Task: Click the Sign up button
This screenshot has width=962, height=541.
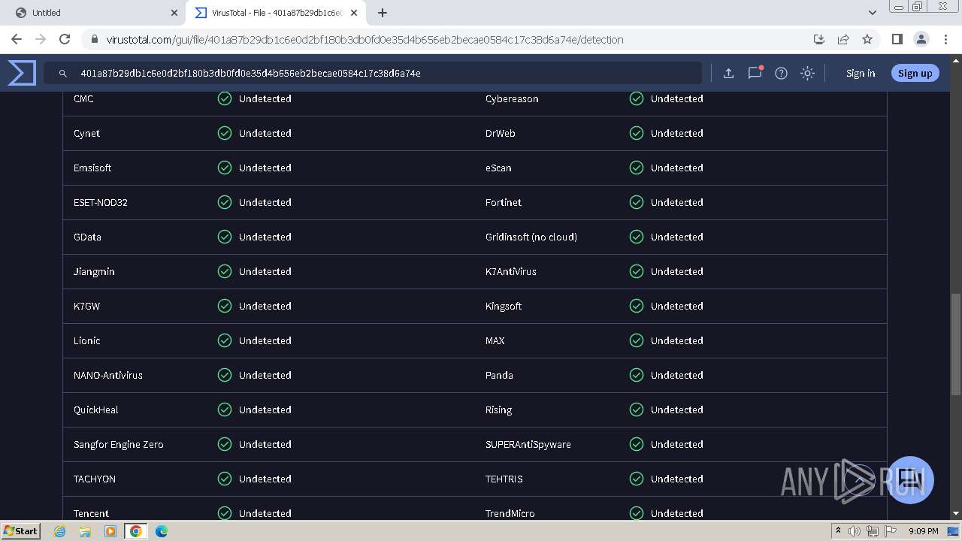Action: [x=915, y=73]
